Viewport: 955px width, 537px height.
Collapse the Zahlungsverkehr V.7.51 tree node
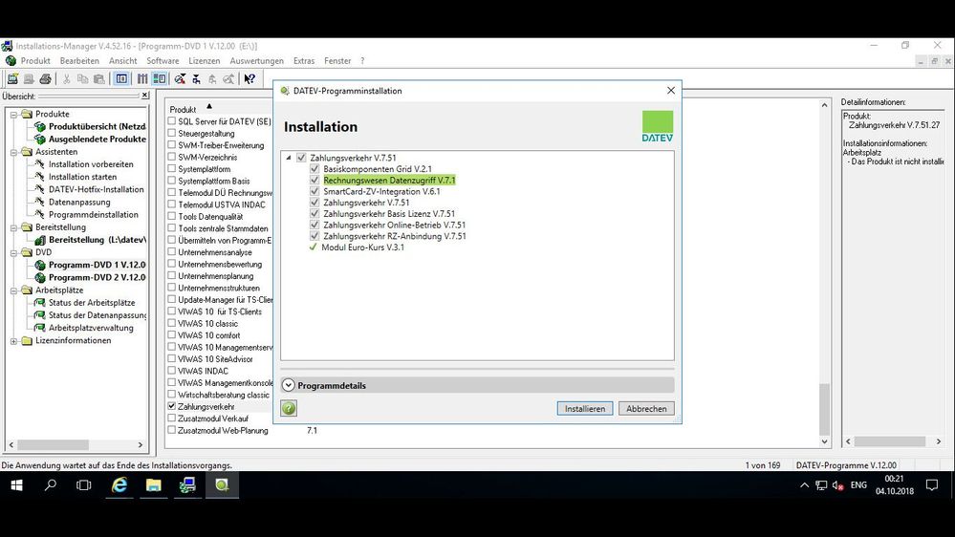pyautogui.click(x=289, y=158)
